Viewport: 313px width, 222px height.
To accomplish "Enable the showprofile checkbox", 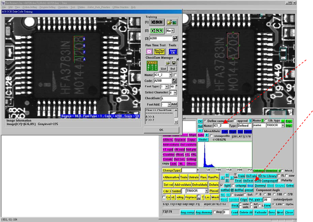I will pyautogui.click(x=211, y=136).
